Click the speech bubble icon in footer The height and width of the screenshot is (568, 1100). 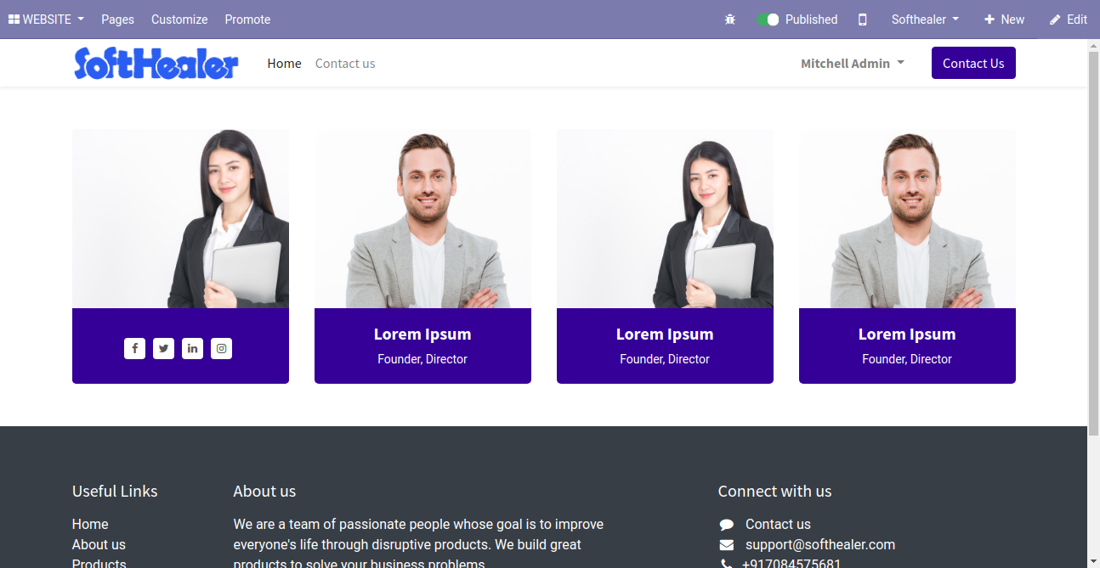[726, 525]
